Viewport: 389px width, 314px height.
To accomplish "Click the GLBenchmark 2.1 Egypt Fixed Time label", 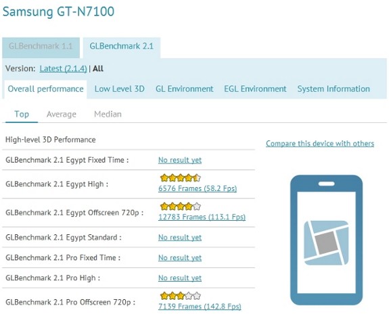I will click(67, 160).
